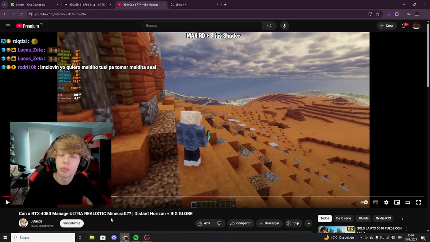The height and width of the screenshot is (242, 430).
Task: Share the video via Compartir
Action: (241, 223)
